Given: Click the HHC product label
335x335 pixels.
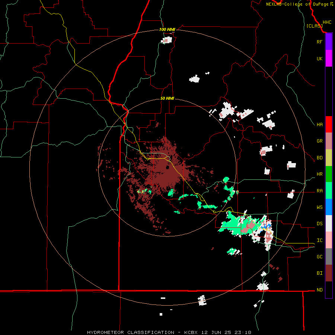Looking at the screenshot, I should click(x=327, y=22).
